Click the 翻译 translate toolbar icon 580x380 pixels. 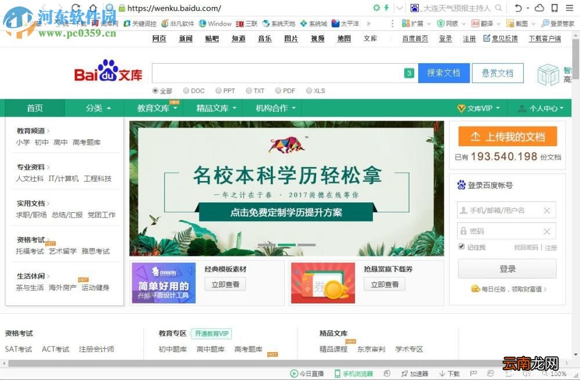(x=476, y=24)
